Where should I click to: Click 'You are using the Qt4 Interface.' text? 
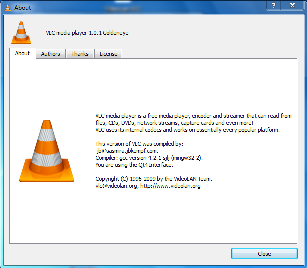[134, 165]
